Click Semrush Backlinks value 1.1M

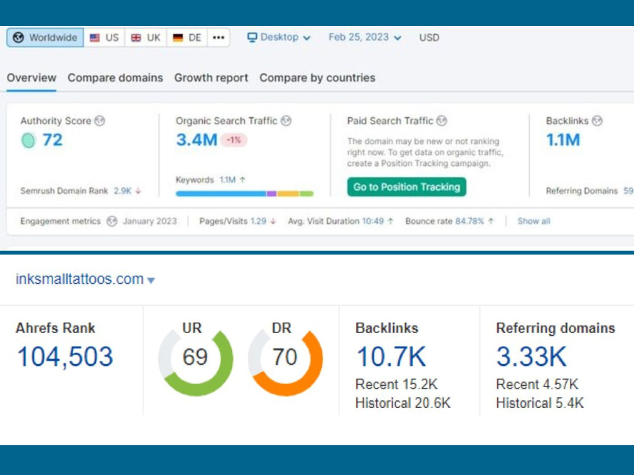coord(563,140)
